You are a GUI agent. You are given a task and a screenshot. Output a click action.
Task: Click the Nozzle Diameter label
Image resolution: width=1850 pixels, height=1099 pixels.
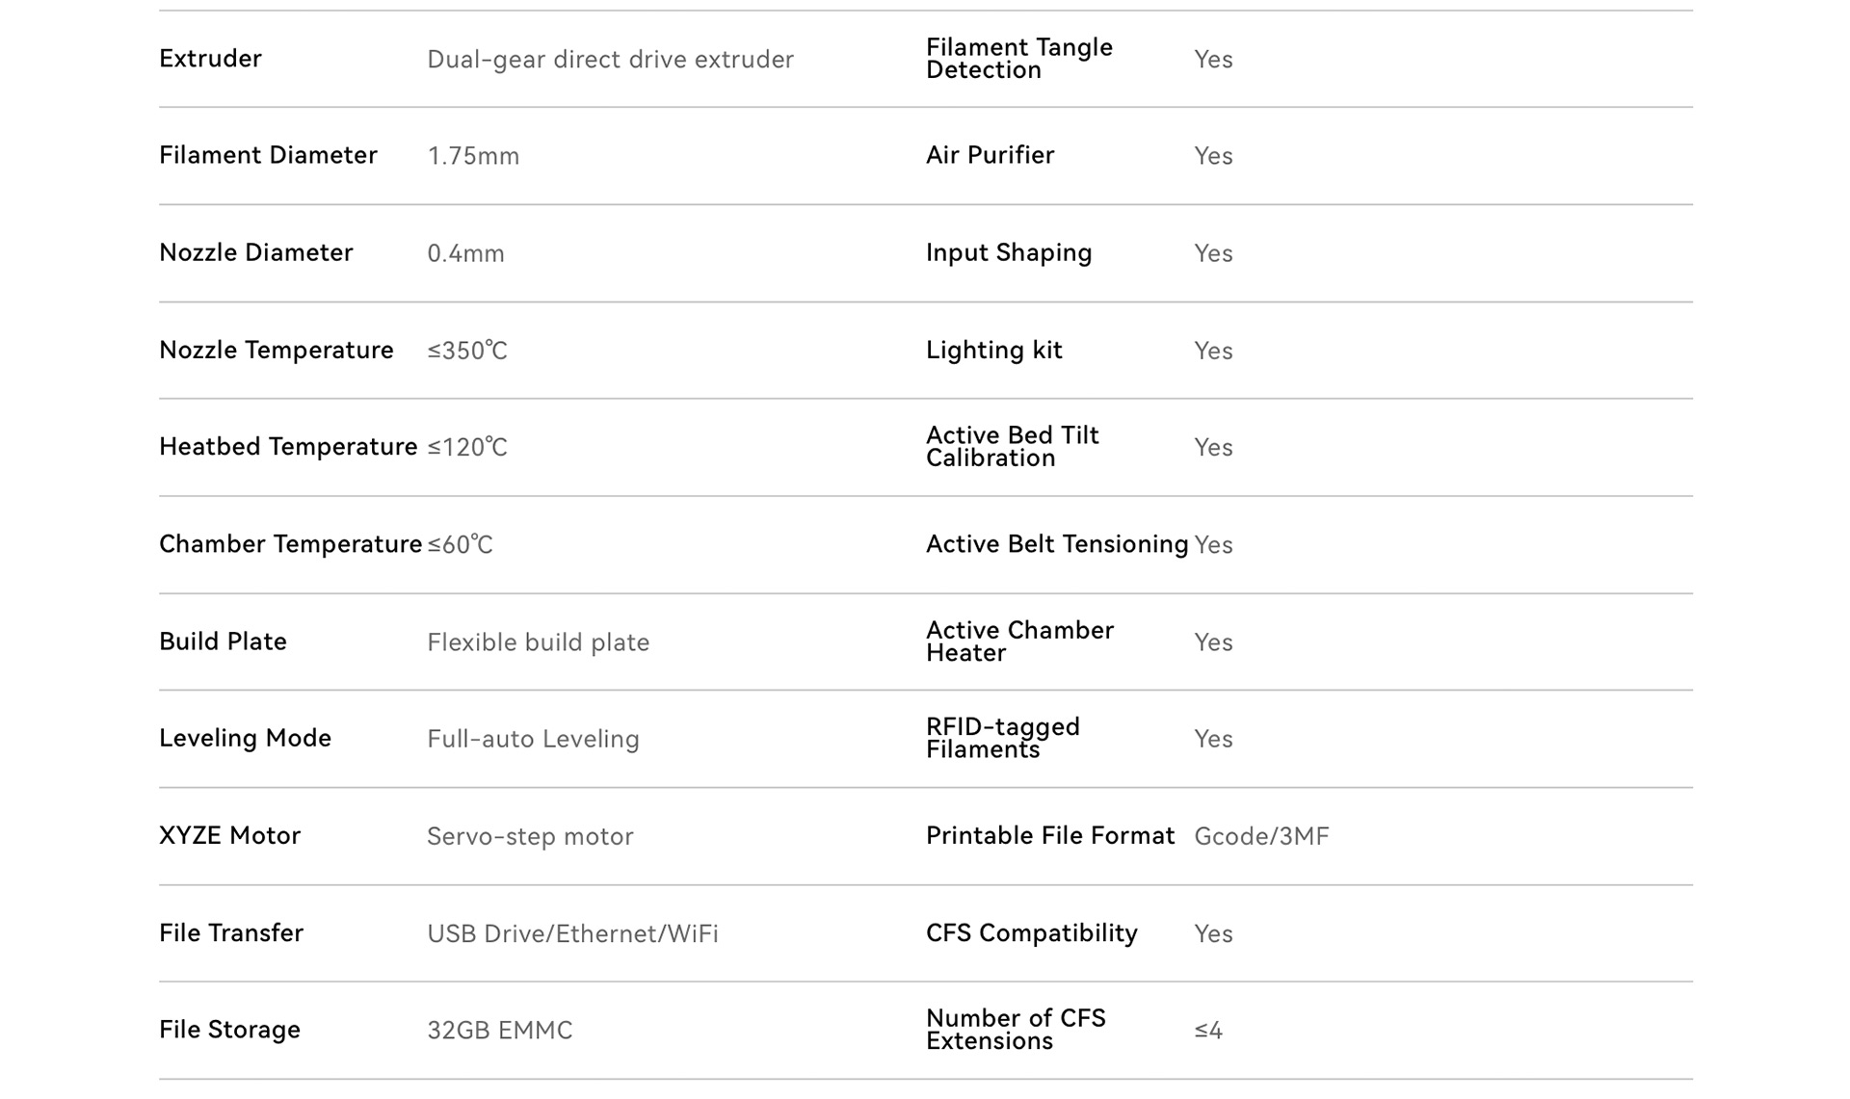pyautogui.click(x=255, y=252)
